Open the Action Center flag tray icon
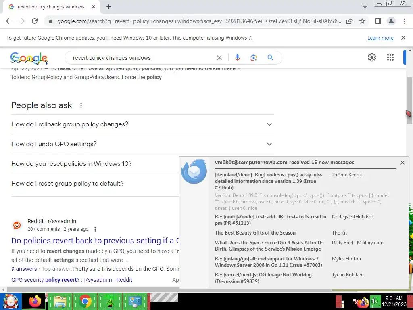Viewport: 413px width, 310px height. point(355,301)
